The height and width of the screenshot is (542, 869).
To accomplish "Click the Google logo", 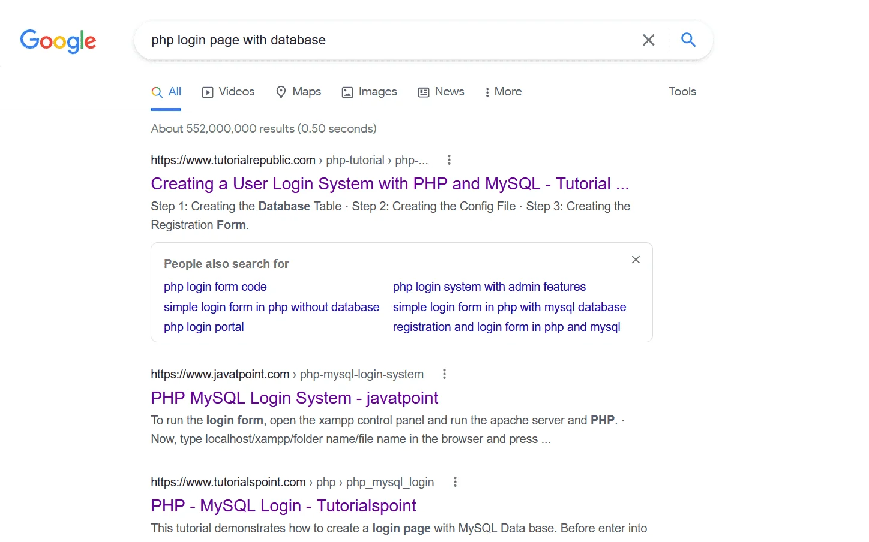I will (x=58, y=41).
